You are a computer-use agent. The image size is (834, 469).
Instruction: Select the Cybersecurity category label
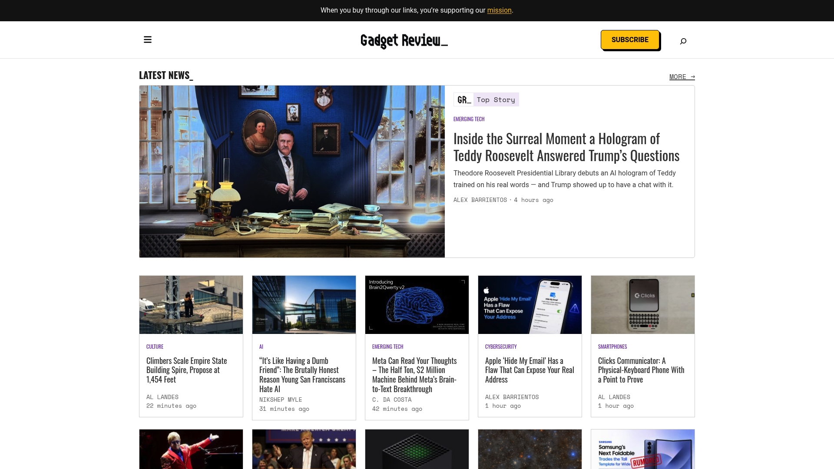point(501,347)
